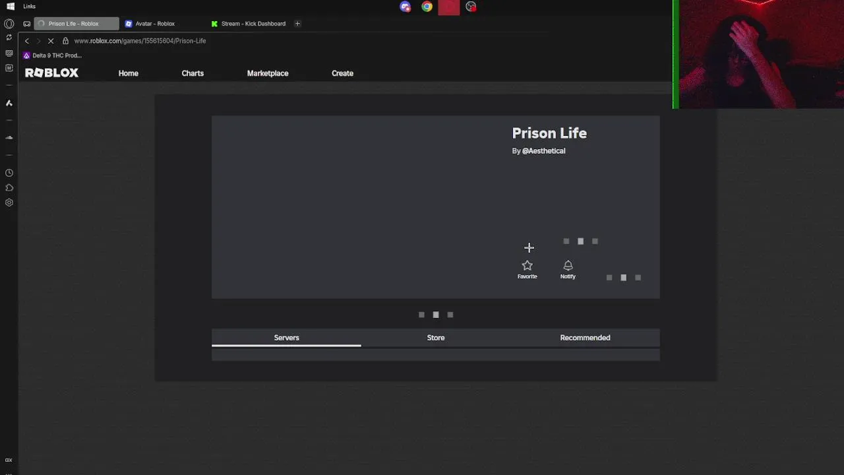
Task: Open History from the clock icon
Action: [x=9, y=173]
